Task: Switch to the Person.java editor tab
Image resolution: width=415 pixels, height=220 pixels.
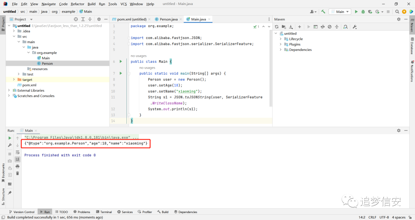Action: (169, 19)
